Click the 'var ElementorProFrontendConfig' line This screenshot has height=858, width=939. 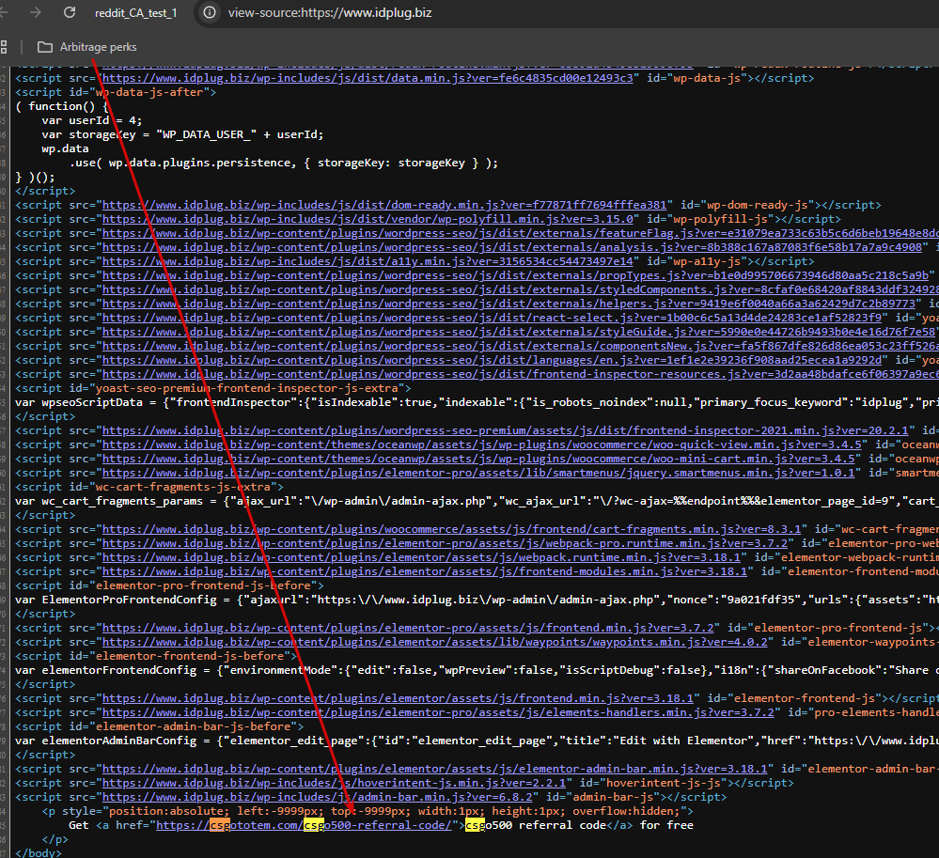click(x=477, y=600)
